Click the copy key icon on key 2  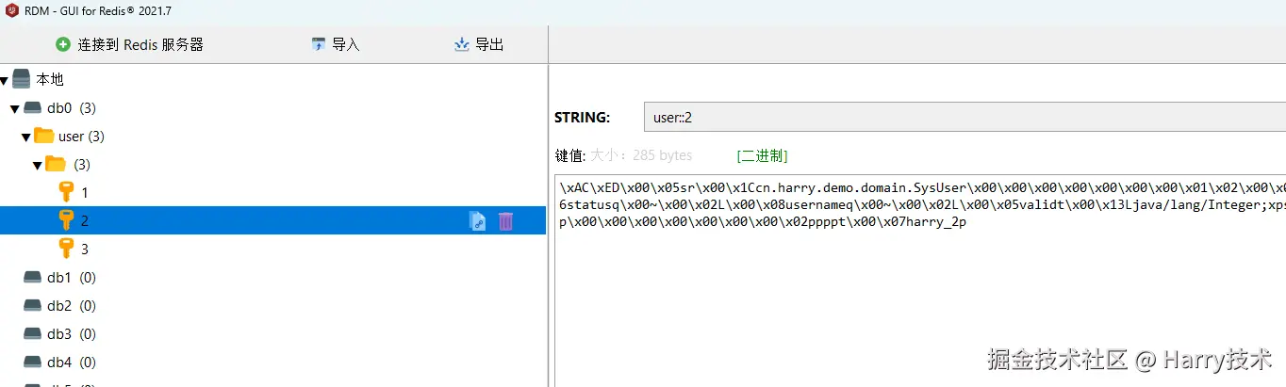click(478, 221)
